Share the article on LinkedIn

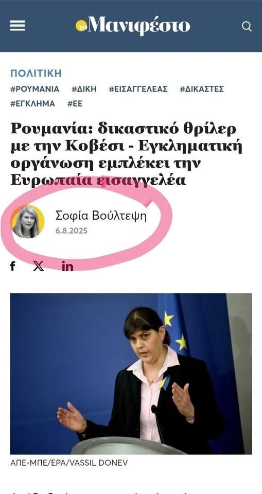[x=67, y=267]
